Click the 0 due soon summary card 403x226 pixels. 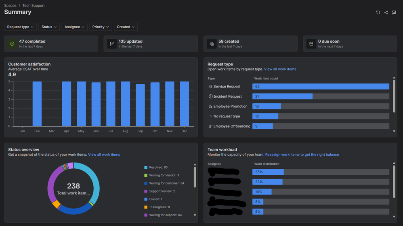[351, 44]
